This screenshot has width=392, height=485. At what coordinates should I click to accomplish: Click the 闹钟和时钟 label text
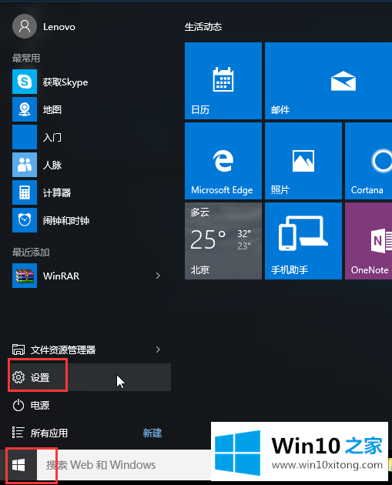pos(66,220)
